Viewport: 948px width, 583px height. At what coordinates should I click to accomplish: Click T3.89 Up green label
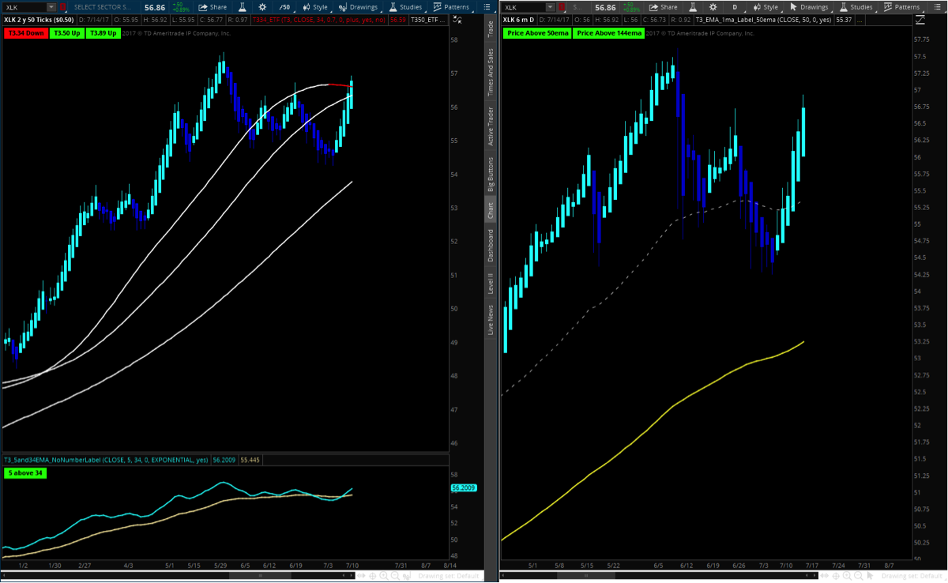(x=103, y=33)
